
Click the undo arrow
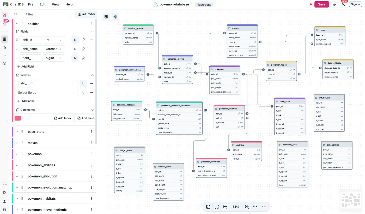tap(255, 207)
